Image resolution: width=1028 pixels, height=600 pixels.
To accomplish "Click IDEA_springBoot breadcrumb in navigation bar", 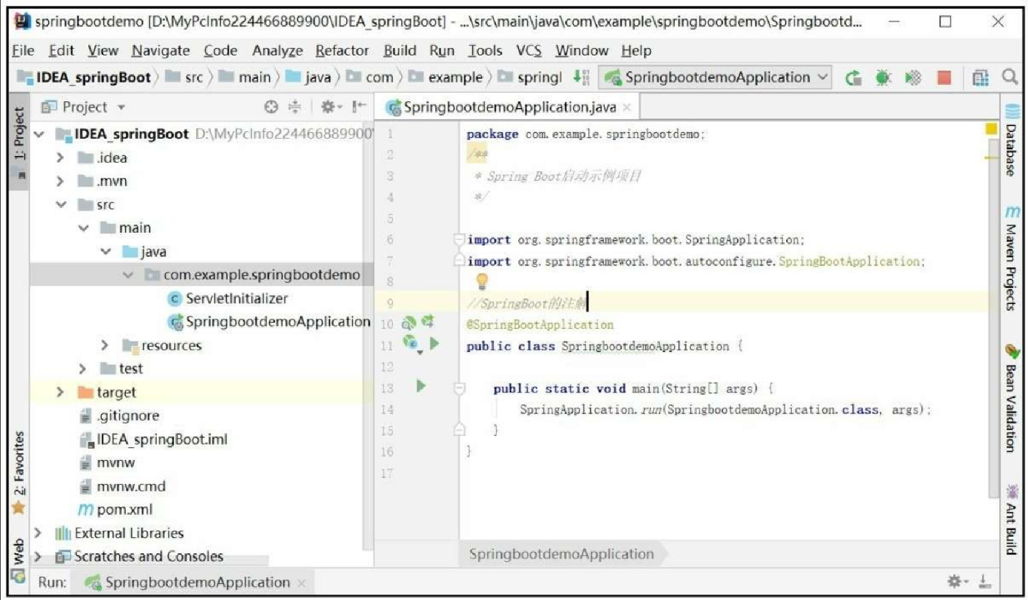I will (x=85, y=77).
